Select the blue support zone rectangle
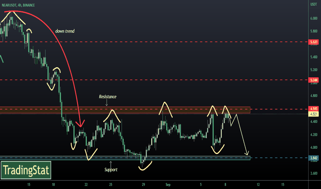321x189 pixels. point(125,158)
